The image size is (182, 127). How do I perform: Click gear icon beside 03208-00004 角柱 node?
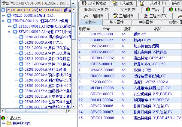pos(21,69)
